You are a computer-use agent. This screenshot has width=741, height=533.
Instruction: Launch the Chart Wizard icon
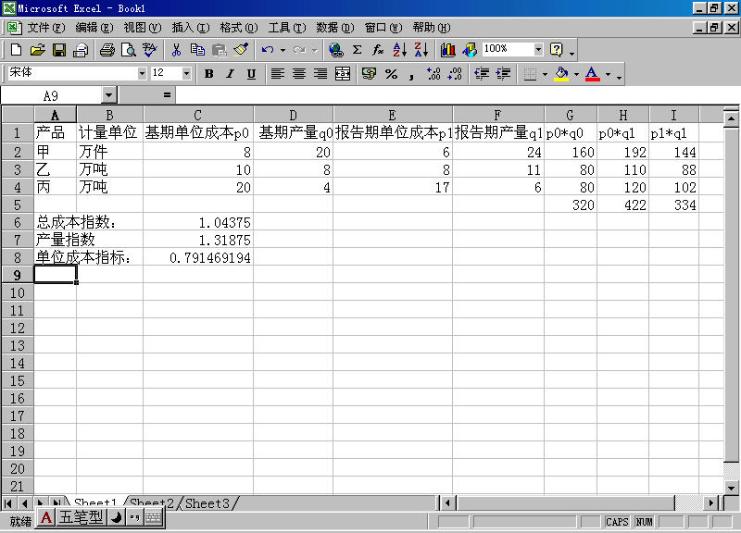[x=448, y=49]
